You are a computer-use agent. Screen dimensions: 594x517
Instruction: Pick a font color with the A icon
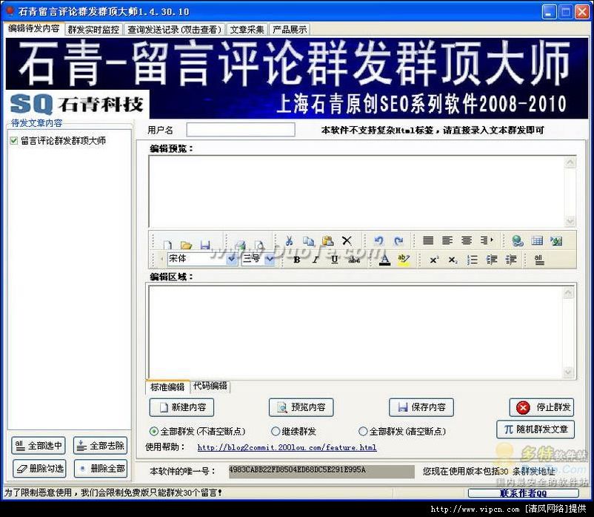pyautogui.click(x=384, y=260)
